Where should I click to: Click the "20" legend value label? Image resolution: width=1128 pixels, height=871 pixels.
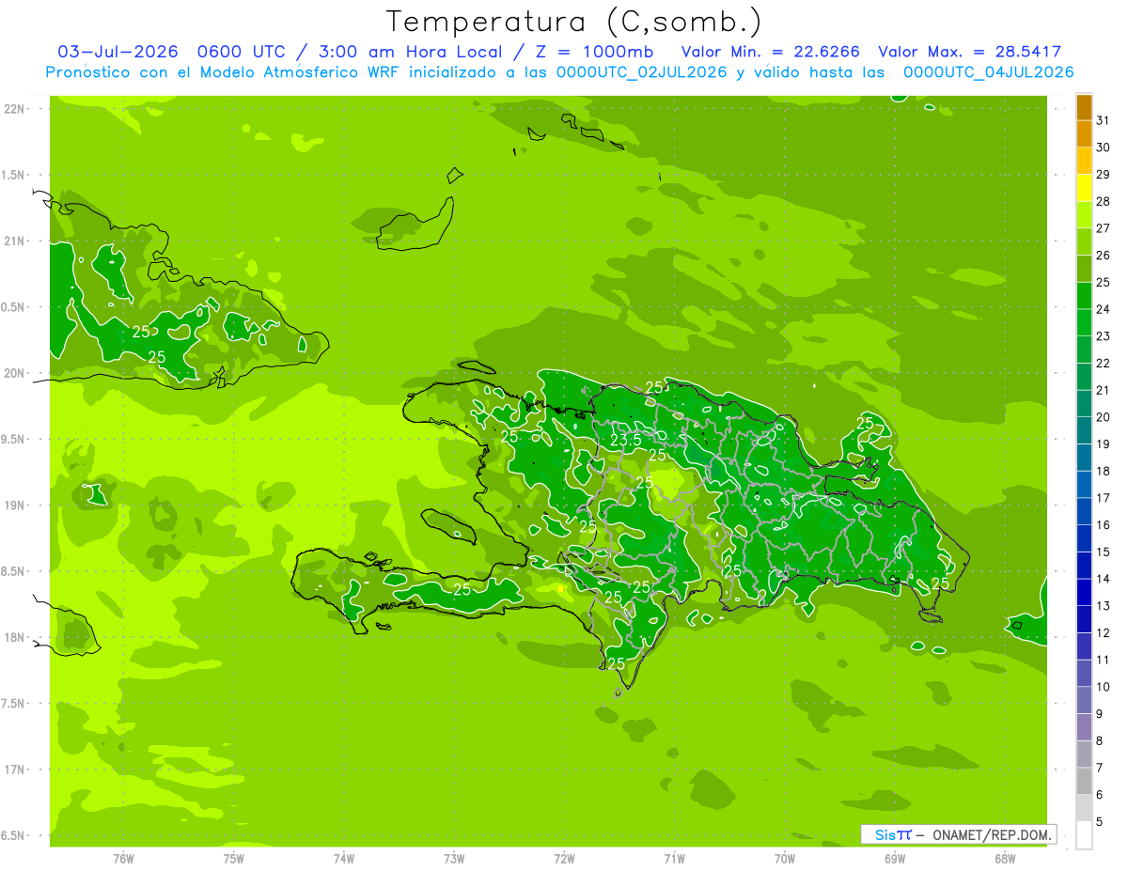tap(1104, 417)
